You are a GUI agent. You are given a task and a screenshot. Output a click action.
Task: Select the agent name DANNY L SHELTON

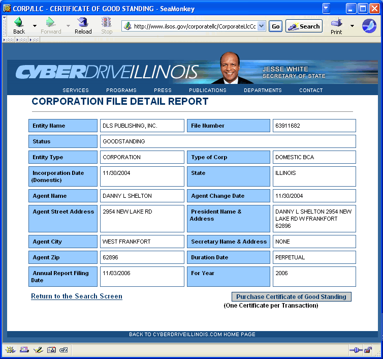tap(127, 196)
